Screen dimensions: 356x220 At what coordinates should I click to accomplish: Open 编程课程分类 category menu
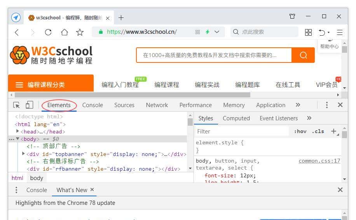pyautogui.click(x=51, y=83)
